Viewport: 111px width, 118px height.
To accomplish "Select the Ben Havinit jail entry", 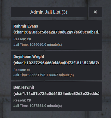I will (56, 96).
